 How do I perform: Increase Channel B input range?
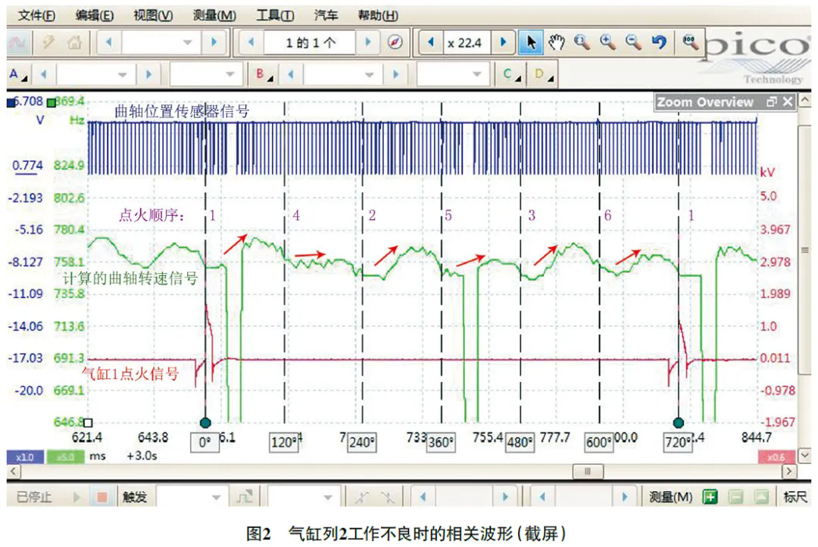click(x=395, y=74)
